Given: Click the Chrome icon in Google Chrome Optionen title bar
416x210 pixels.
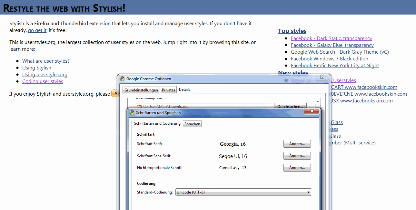Looking at the screenshot, I should pos(122,79).
